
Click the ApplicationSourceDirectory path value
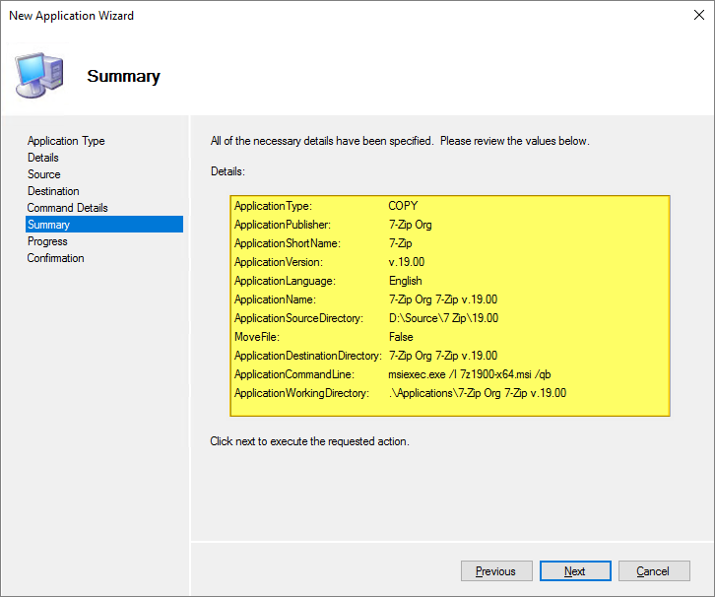[443, 318]
